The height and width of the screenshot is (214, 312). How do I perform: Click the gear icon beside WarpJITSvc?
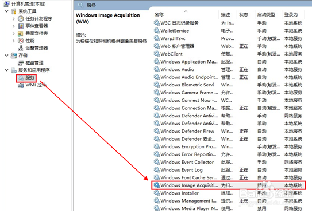(157, 38)
